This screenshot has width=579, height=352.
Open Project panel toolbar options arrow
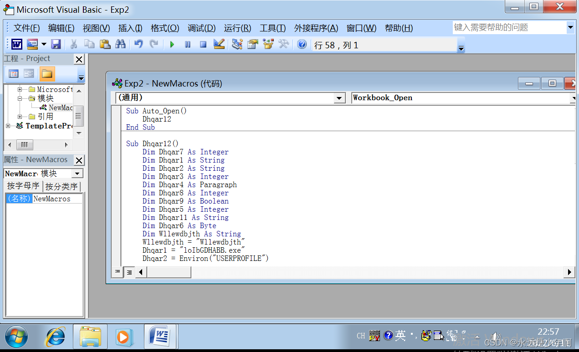click(81, 77)
